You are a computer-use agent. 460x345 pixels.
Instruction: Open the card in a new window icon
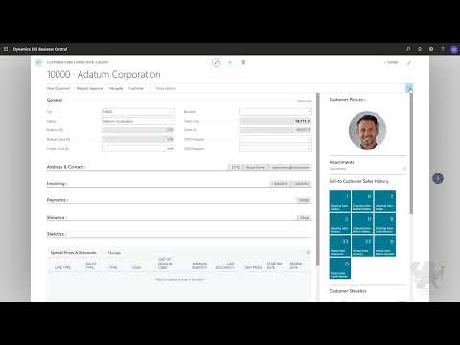[x=409, y=63]
